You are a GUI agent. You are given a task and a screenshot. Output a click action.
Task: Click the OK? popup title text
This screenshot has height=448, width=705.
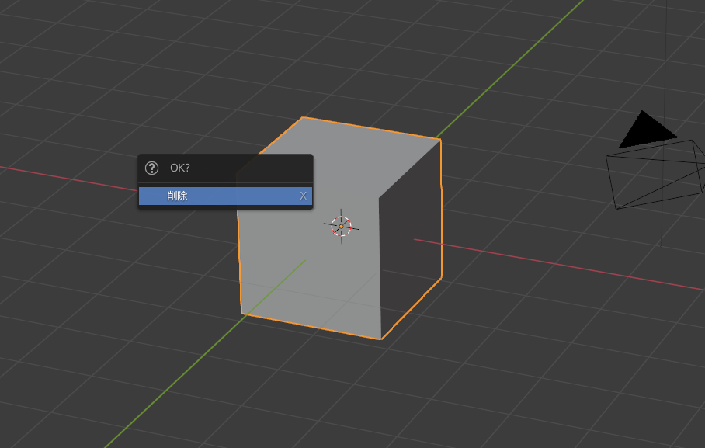click(x=180, y=168)
